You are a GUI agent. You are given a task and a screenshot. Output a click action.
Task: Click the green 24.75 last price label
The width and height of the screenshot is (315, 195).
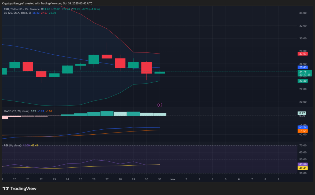point(302,72)
